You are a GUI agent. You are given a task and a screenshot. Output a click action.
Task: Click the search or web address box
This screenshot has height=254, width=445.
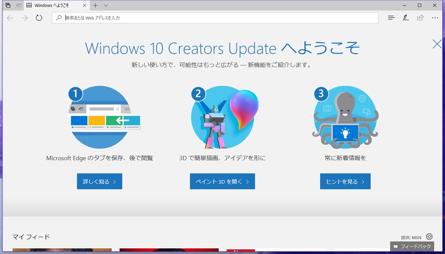coord(215,18)
